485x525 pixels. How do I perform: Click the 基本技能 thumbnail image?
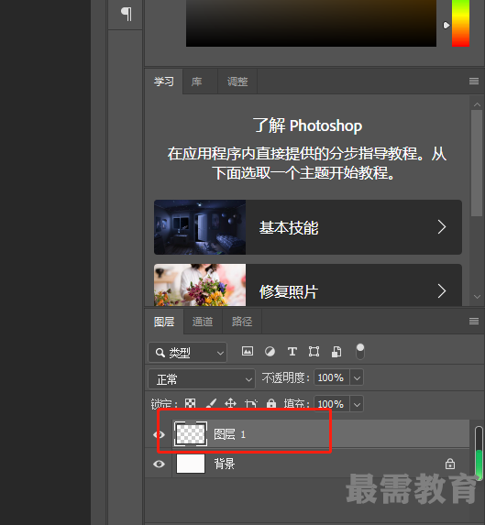(200, 227)
